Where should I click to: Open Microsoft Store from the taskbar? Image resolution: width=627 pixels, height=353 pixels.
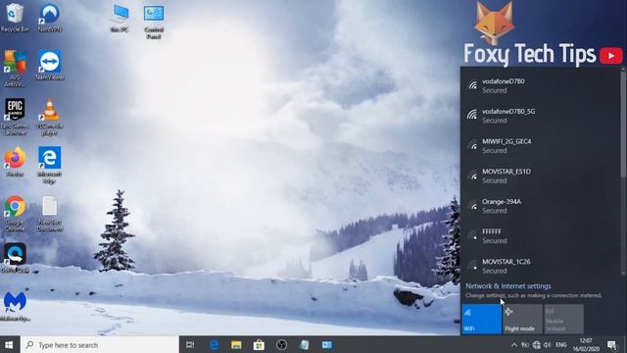point(259,344)
